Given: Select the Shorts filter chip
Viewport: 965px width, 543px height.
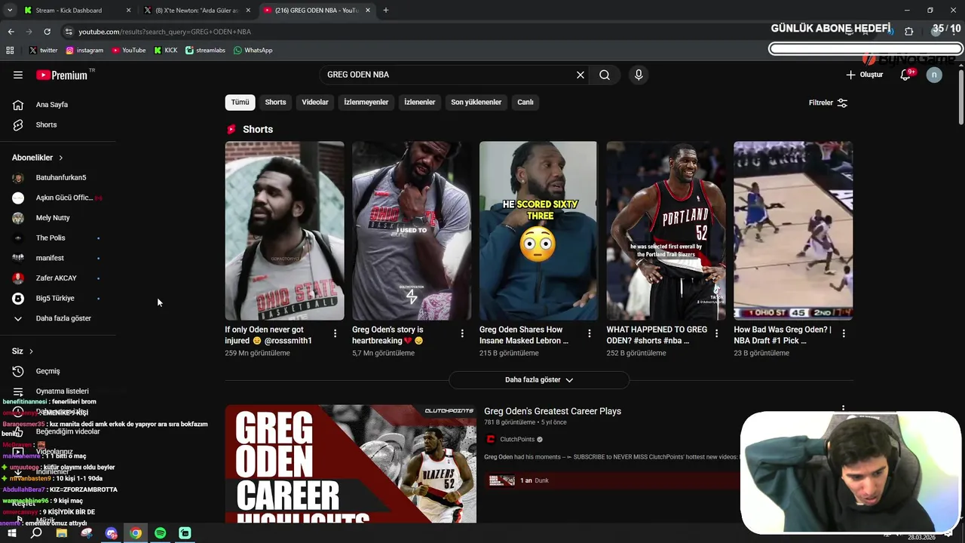Looking at the screenshot, I should [275, 103].
